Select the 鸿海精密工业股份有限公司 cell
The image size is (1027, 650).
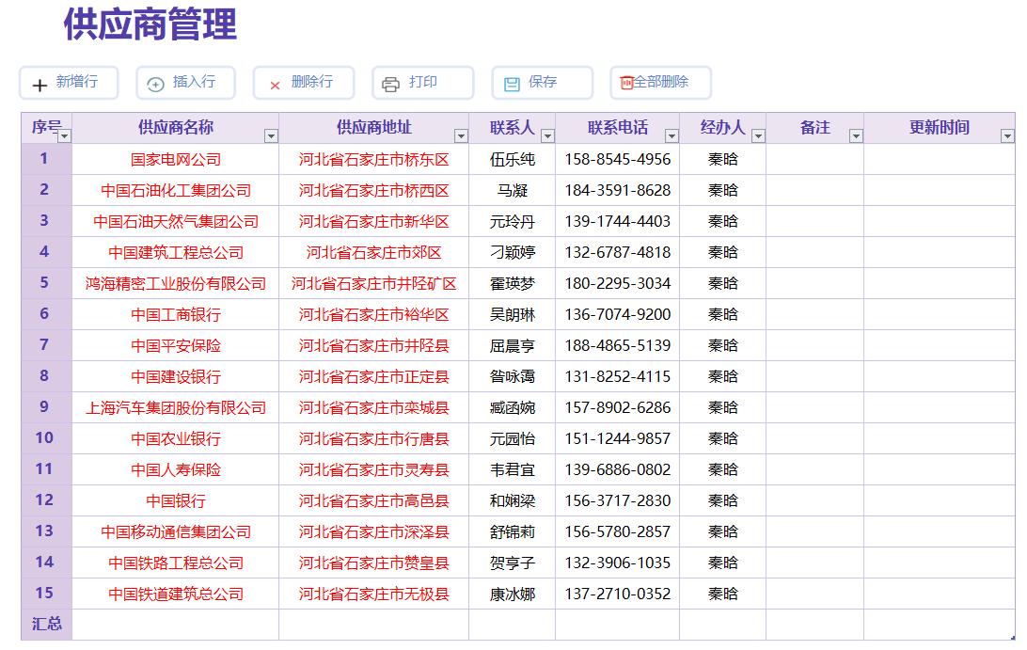pyautogui.click(x=176, y=284)
